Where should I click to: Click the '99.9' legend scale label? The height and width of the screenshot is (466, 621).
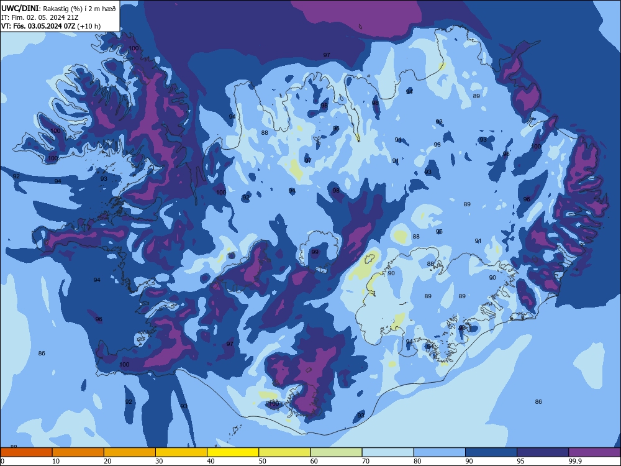coord(575,461)
